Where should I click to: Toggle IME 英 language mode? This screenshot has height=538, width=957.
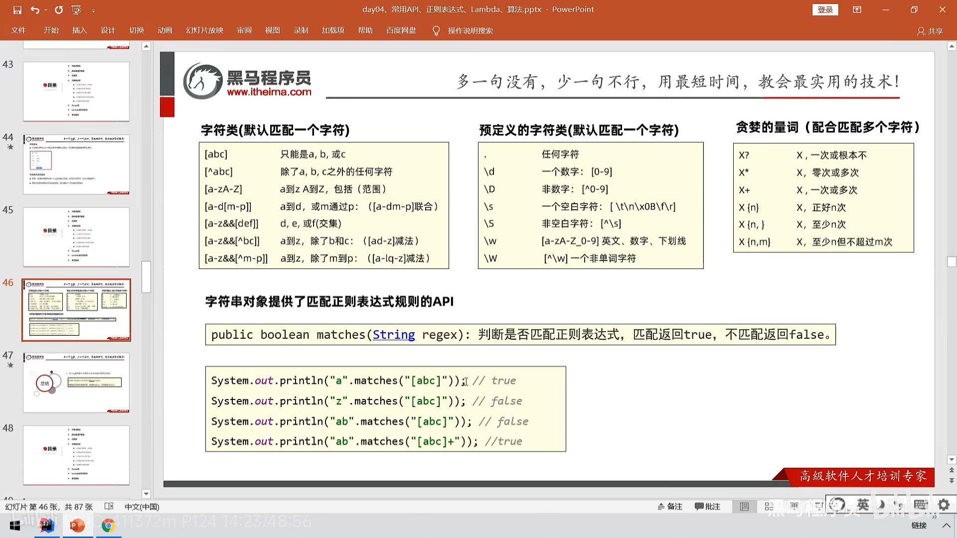863,505
